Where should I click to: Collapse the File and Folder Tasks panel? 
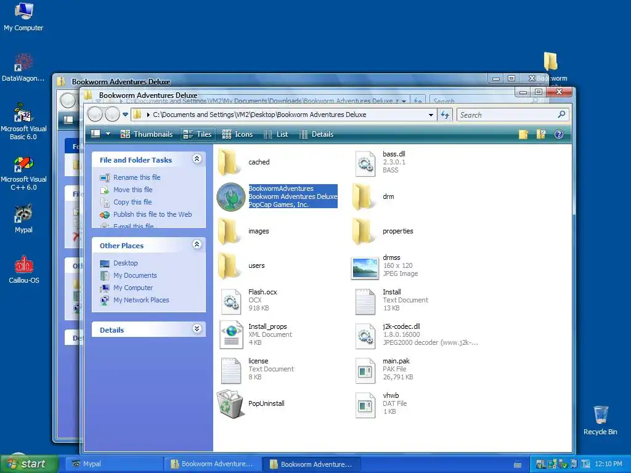click(197, 159)
